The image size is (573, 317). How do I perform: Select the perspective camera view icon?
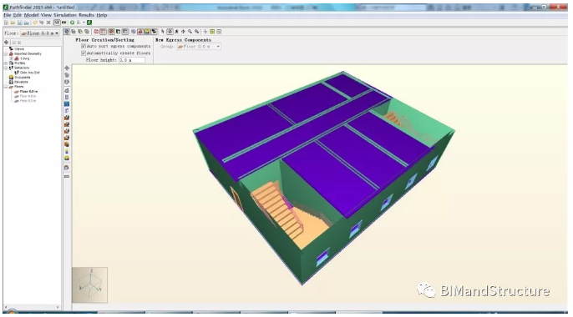point(67,32)
